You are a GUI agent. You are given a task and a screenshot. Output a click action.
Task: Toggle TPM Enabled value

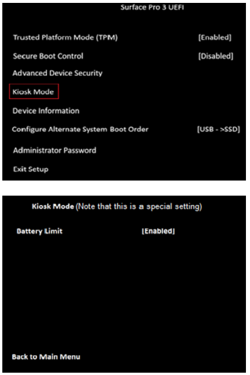215,38
